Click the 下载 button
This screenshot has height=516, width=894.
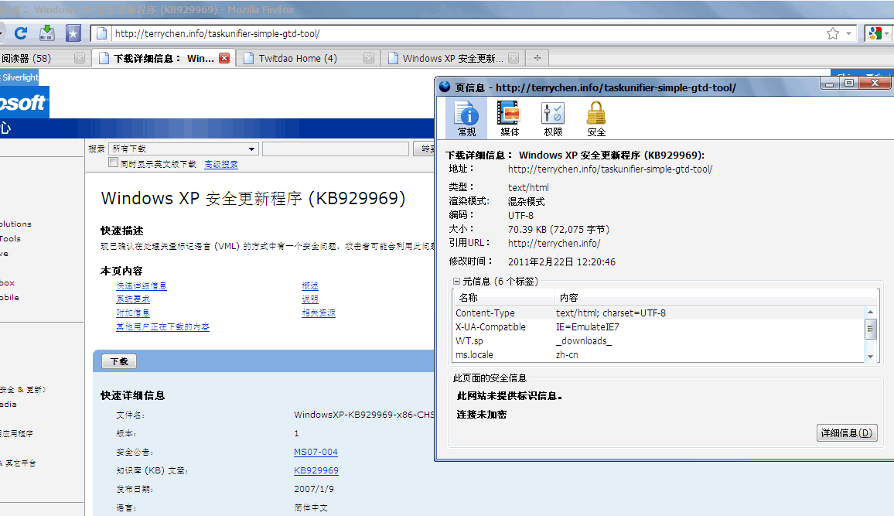click(x=119, y=361)
